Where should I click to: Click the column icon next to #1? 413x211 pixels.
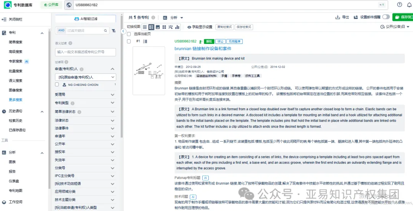pos(145,41)
